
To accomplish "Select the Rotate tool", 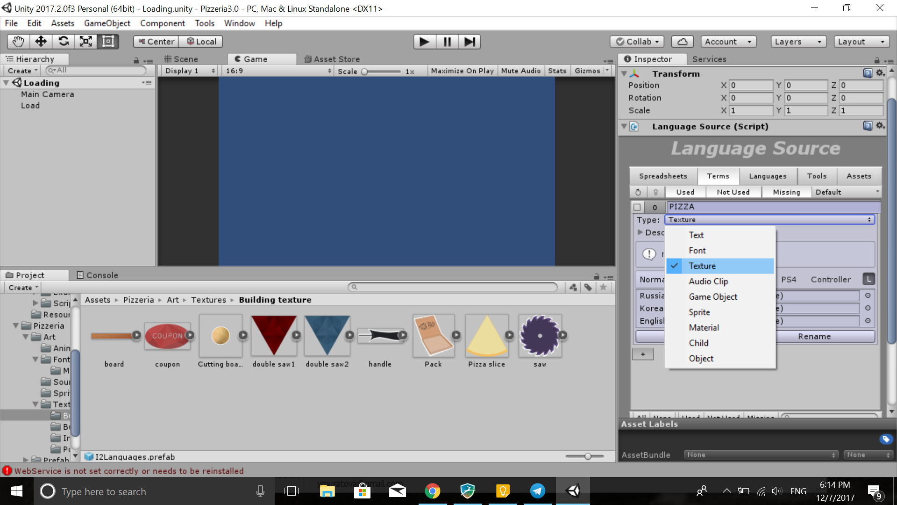I will click(64, 41).
